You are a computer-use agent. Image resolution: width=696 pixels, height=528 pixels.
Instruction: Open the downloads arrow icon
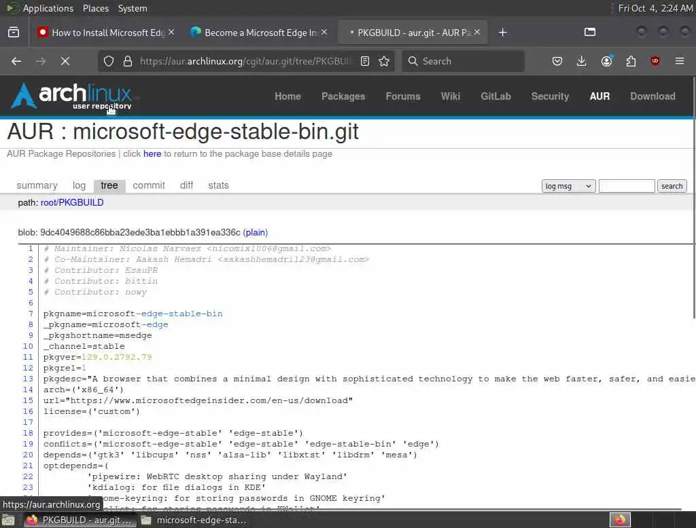tap(582, 61)
